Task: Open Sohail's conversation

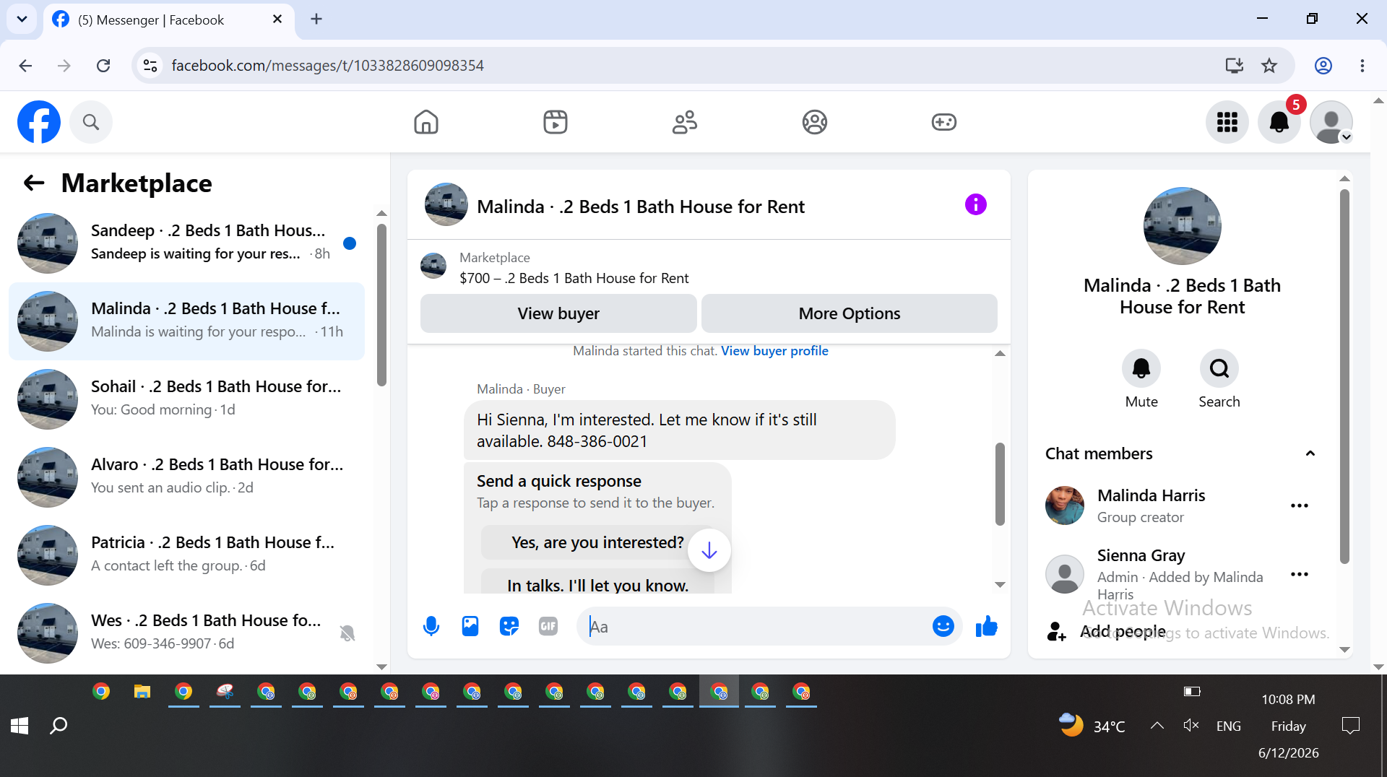Action: (x=186, y=399)
